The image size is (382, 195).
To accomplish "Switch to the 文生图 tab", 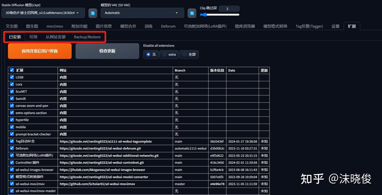I will point(11,26).
